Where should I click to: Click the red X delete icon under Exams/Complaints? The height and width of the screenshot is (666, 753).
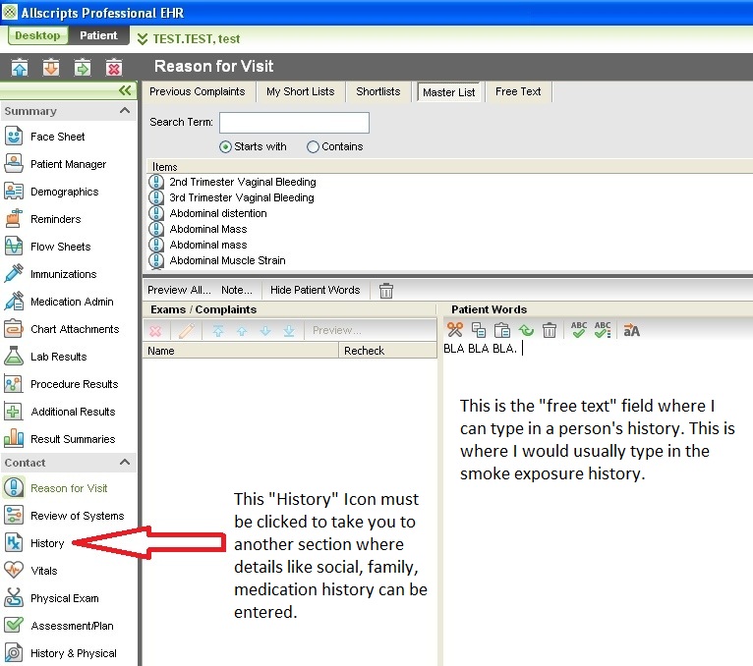[155, 331]
